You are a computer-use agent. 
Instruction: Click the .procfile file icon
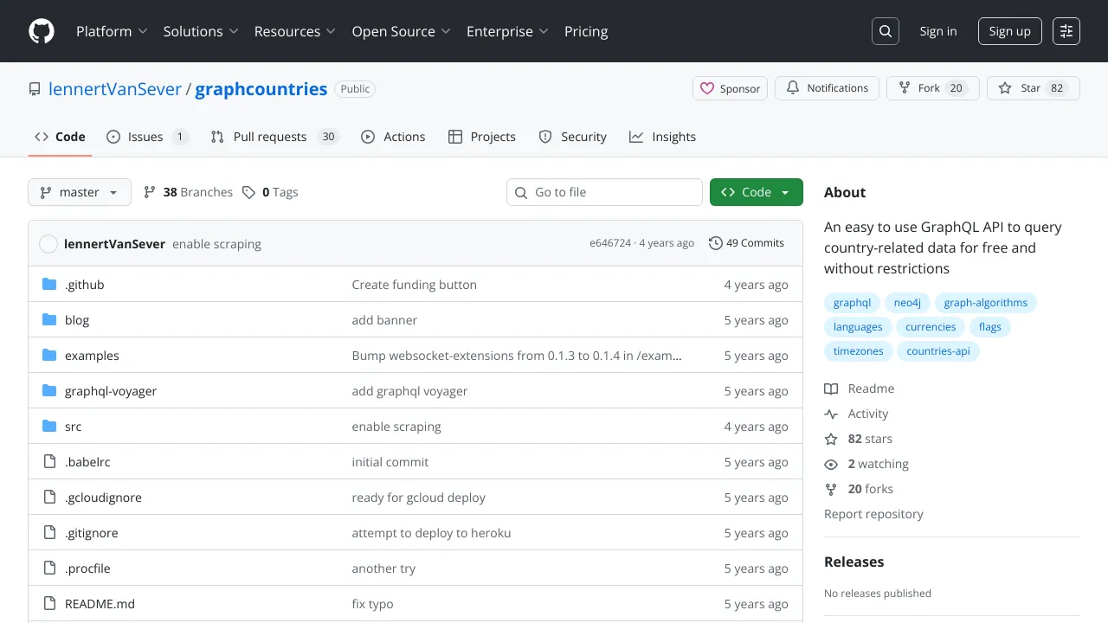tap(49, 568)
